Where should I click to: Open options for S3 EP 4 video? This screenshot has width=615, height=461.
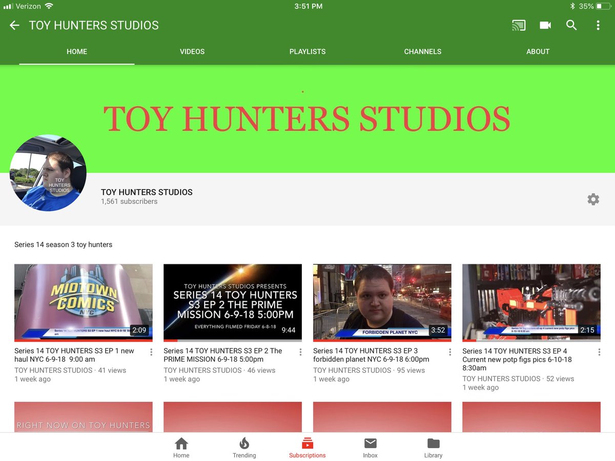coord(599,352)
